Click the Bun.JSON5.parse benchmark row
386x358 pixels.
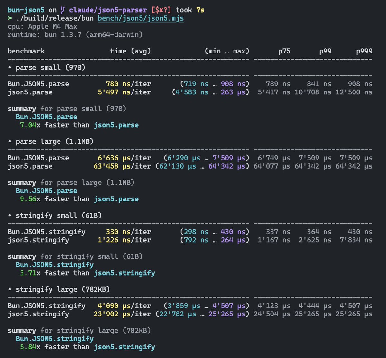(x=38, y=84)
